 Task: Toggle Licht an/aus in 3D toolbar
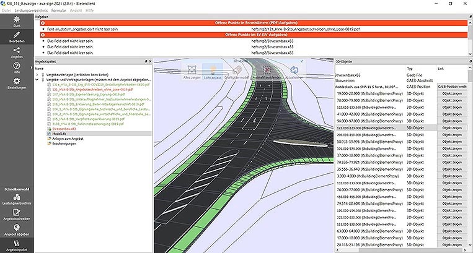(x=213, y=72)
